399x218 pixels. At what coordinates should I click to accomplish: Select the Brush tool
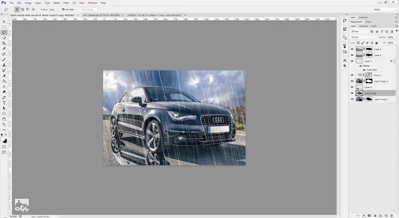pyautogui.click(x=4, y=59)
